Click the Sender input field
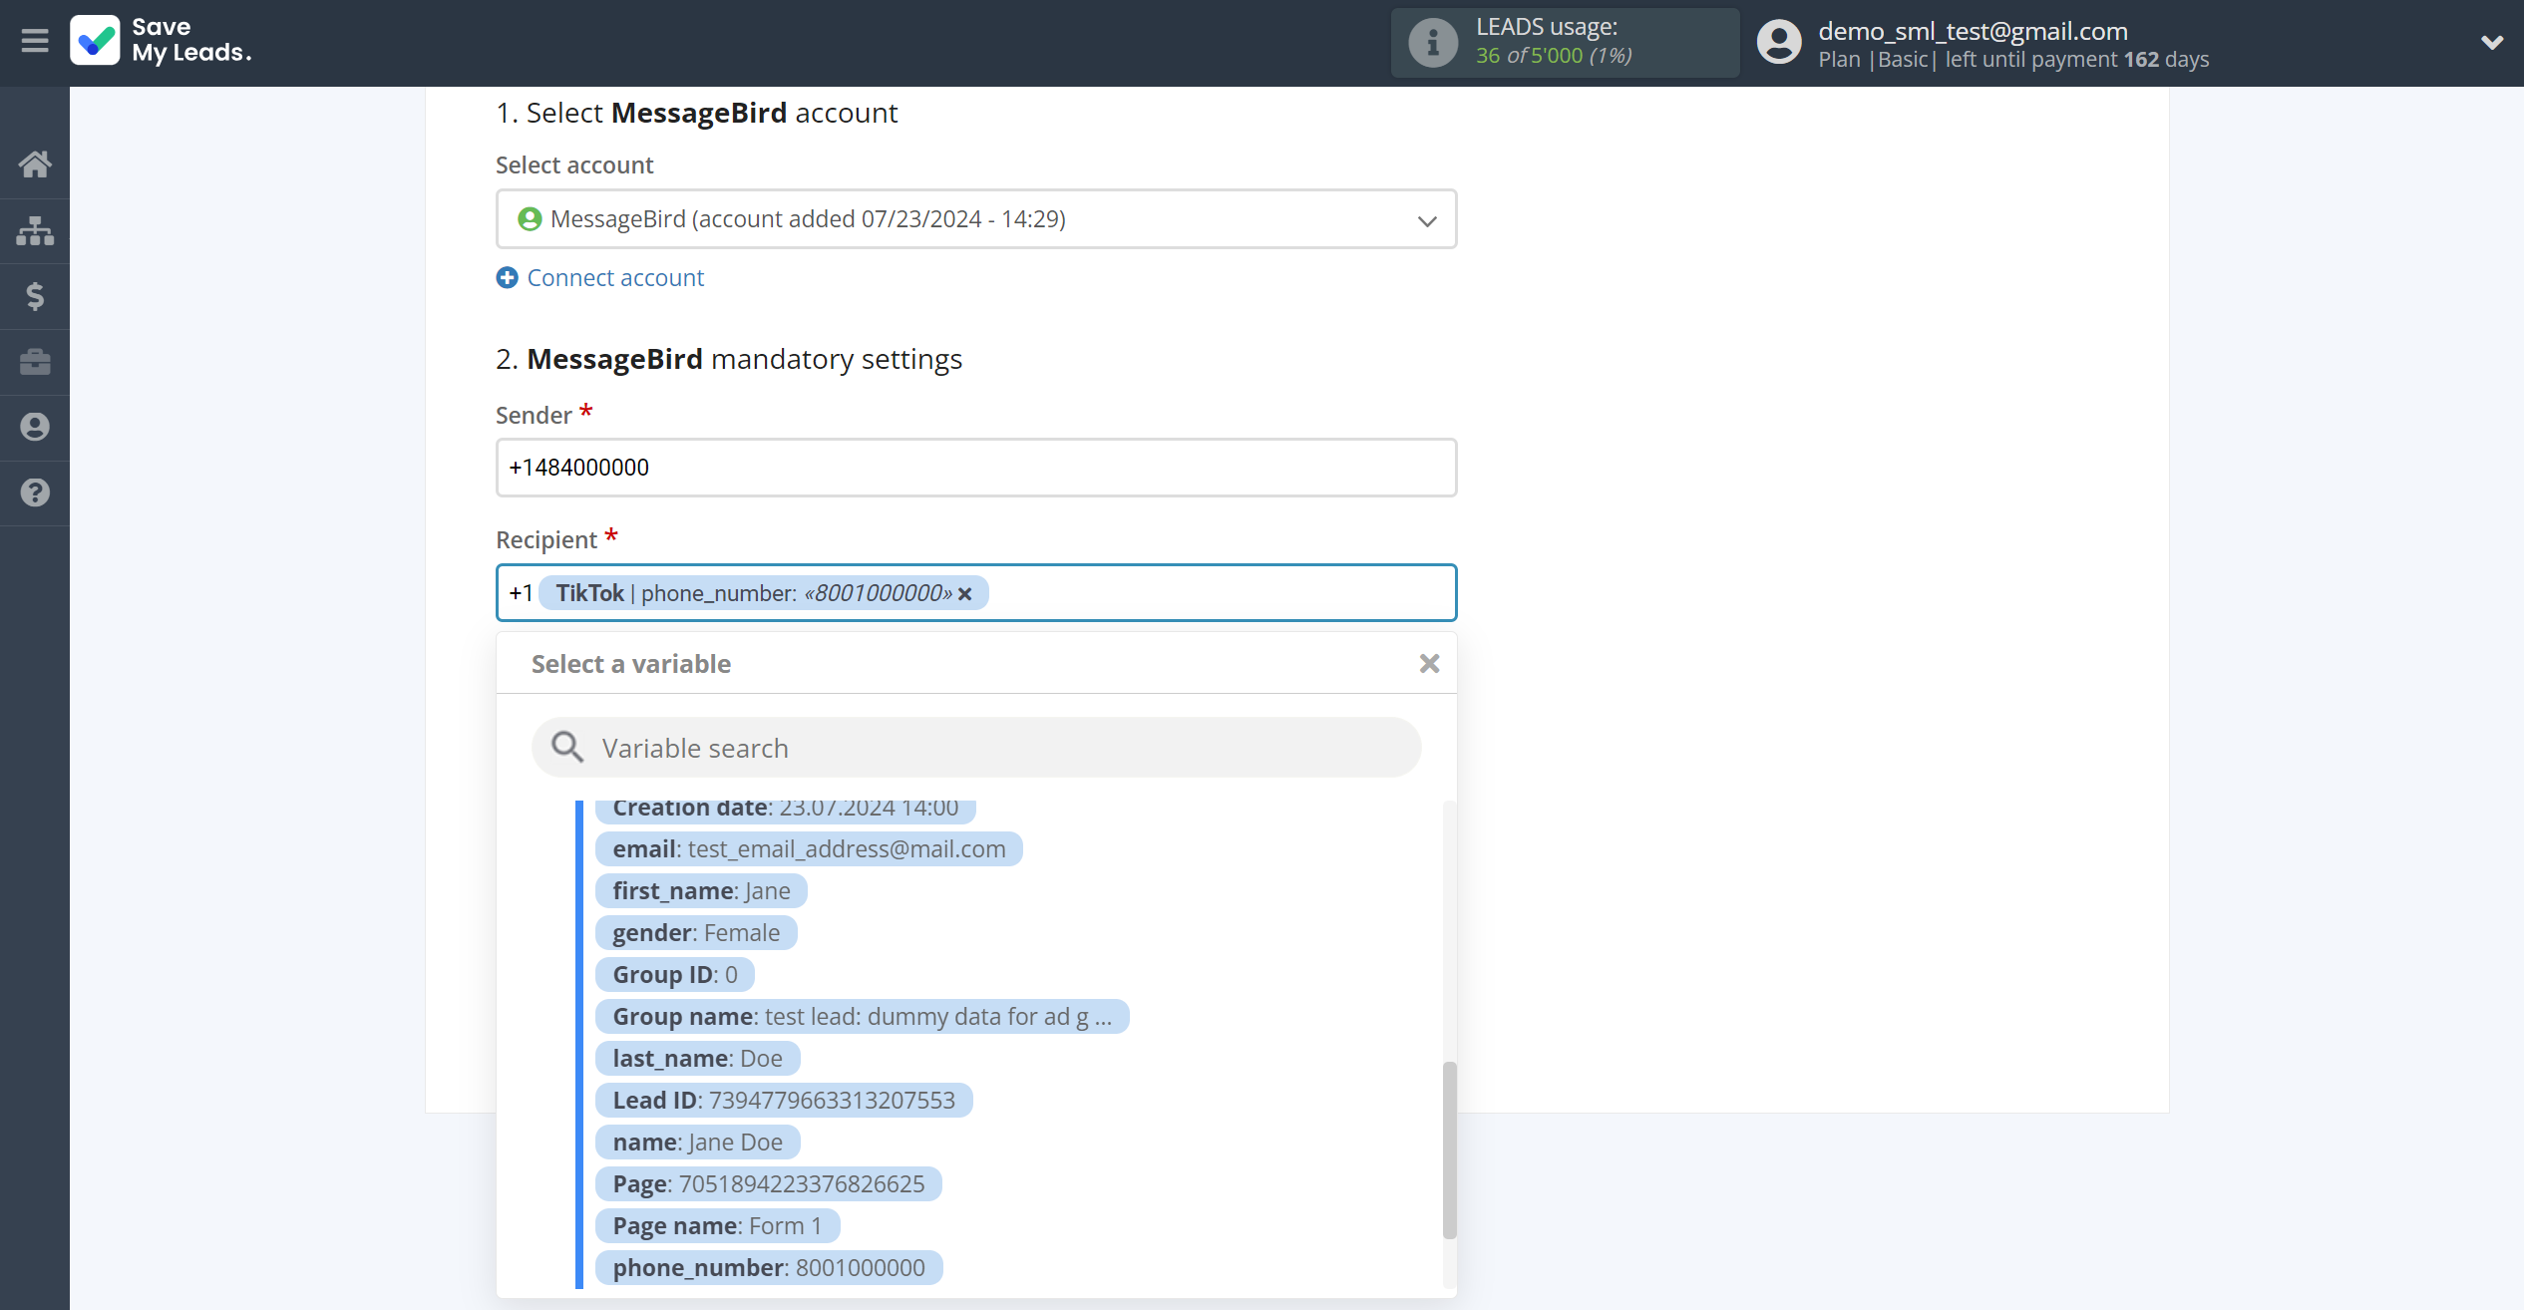Screen dimensions: 2524x1310 click(976, 468)
